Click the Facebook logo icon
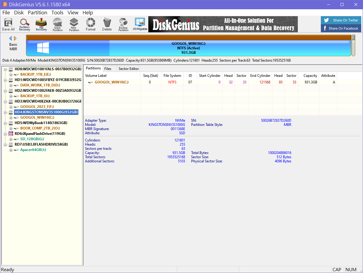The height and width of the screenshot is (273, 363). tap(325, 28)
